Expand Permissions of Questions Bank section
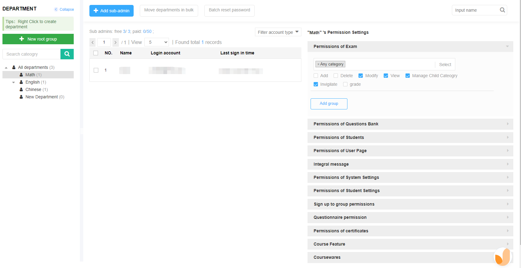 click(x=410, y=124)
